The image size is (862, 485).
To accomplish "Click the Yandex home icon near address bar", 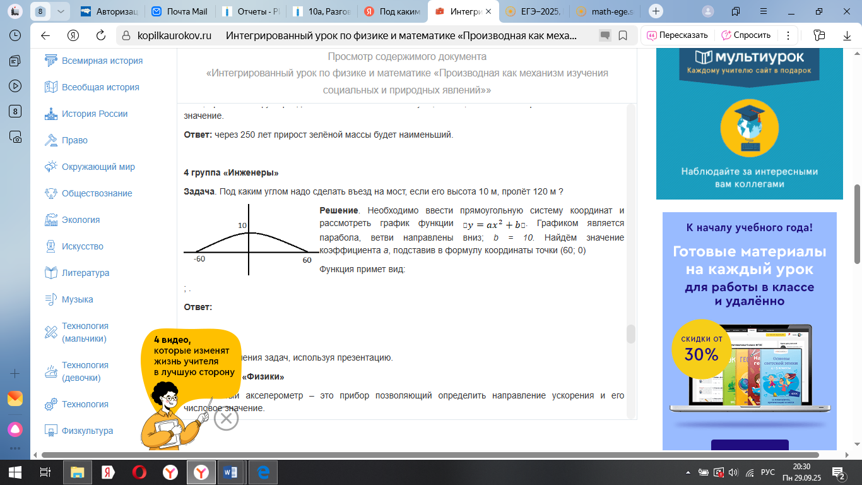I will (x=73, y=35).
